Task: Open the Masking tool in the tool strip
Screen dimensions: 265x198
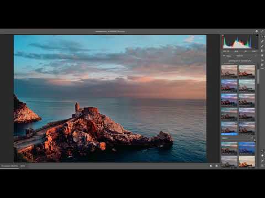Action: coord(262,51)
